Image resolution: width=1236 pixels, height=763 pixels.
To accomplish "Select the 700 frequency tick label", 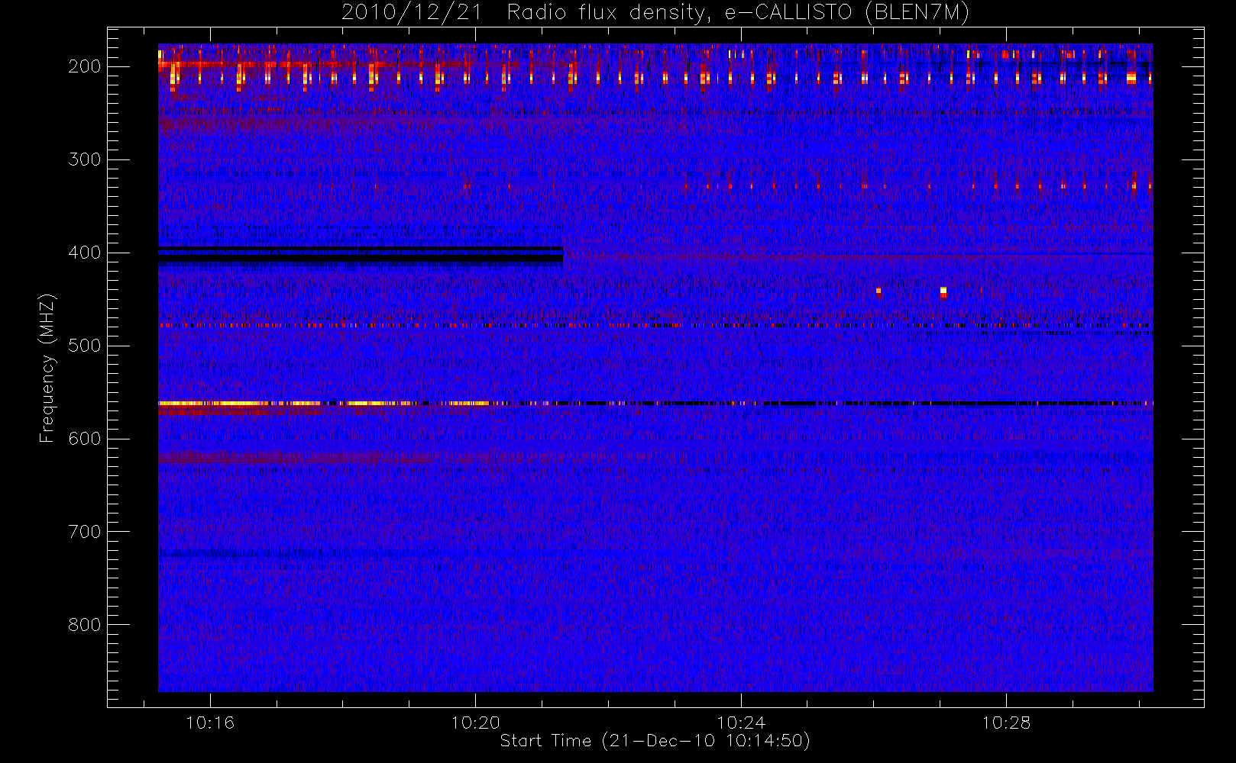I will click(84, 532).
